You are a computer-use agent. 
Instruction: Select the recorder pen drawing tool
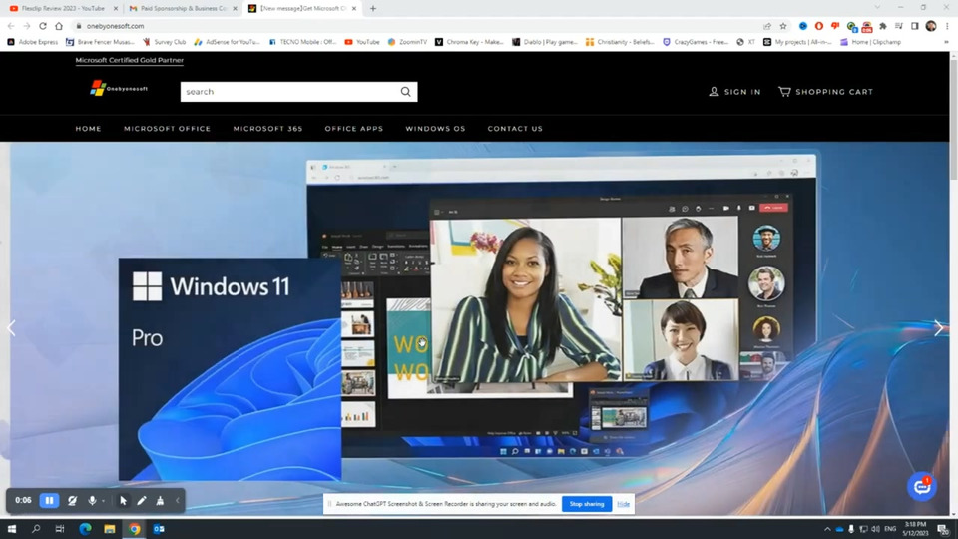[x=141, y=500]
